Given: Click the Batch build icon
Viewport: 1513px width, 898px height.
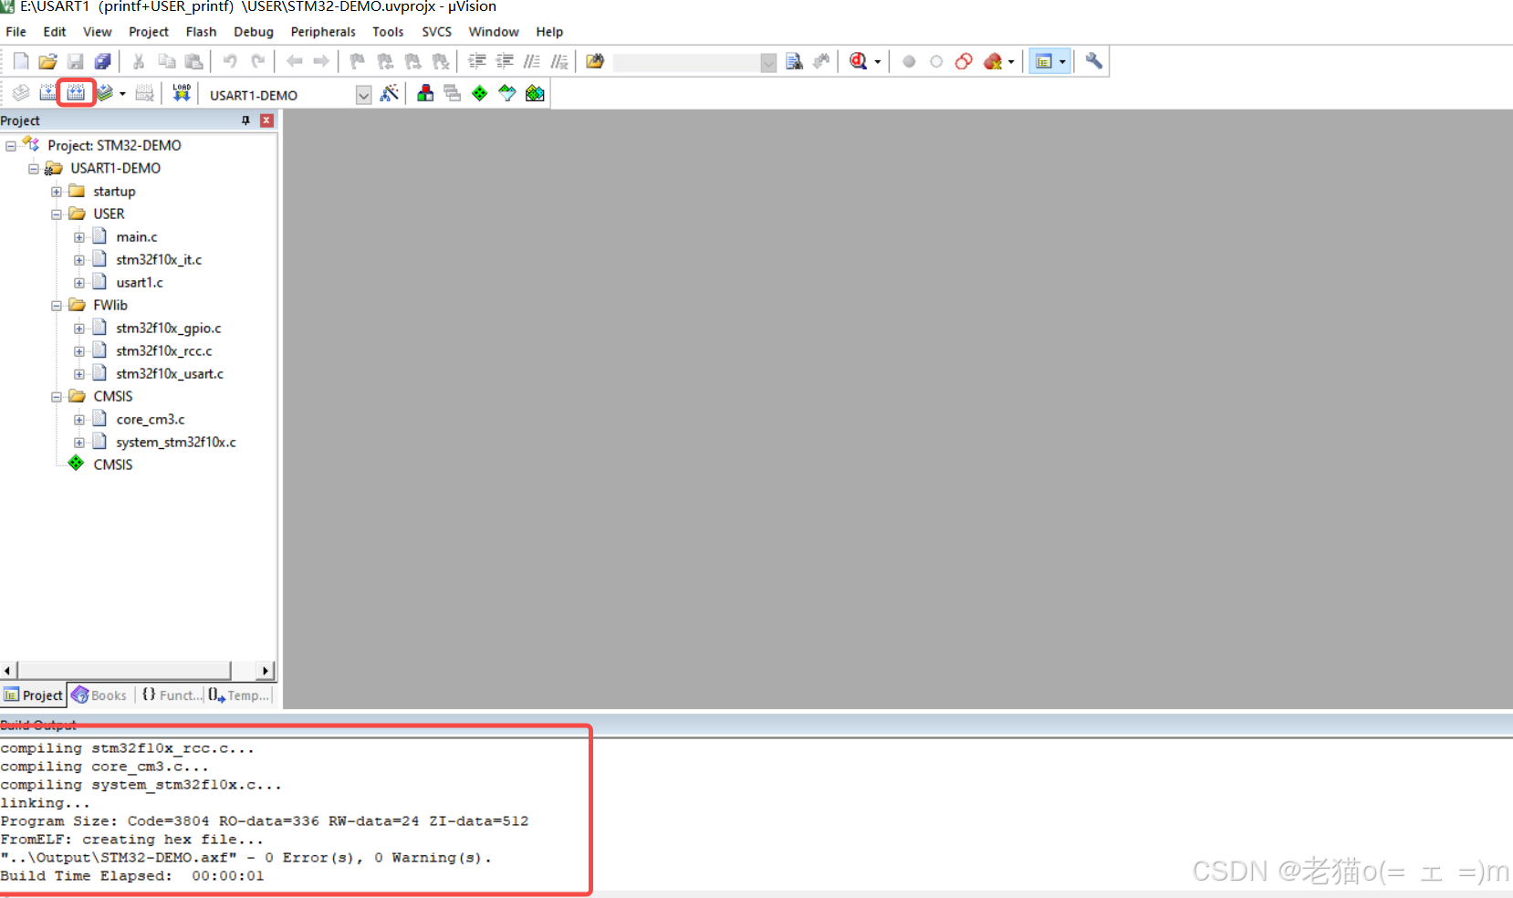Looking at the screenshot, I should [x=105, y=93].
